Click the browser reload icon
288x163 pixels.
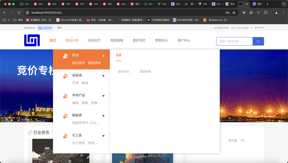19,12
